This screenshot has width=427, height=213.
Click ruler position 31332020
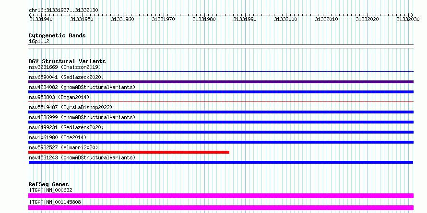(367, 19)
